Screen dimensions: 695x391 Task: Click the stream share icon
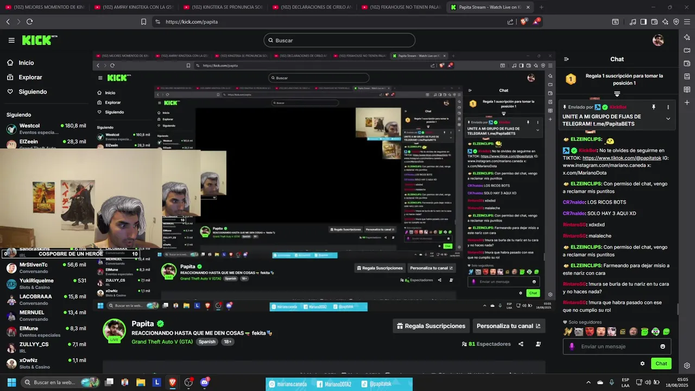(x=521, y=344)
